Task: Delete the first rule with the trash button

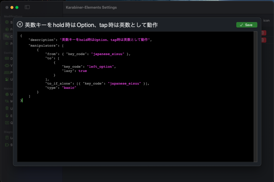Action: [x=263, y=33]
